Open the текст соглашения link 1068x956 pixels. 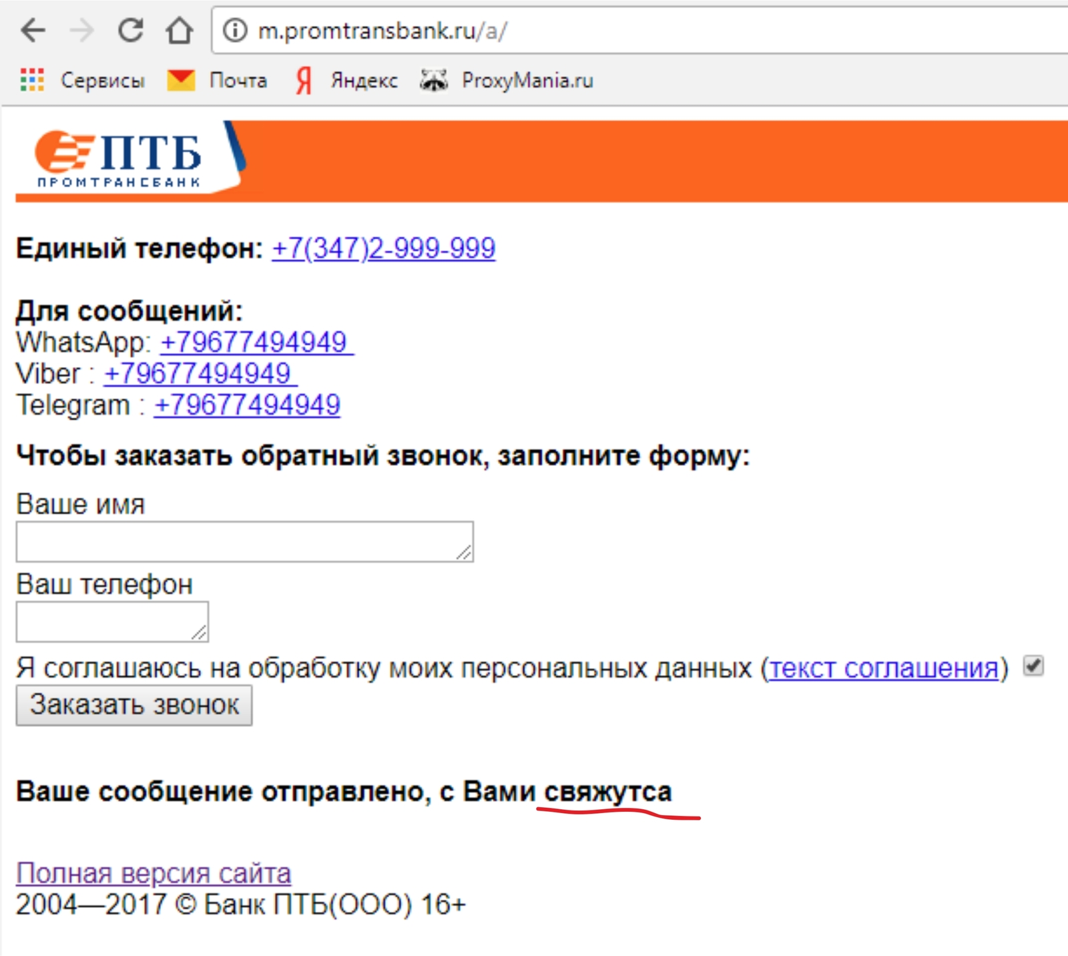pos(884,668)
